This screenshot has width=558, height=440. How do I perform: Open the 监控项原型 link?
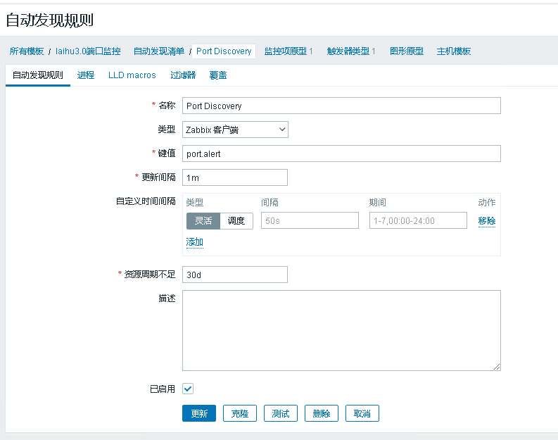pyautogui.click(x=288, y=51)
